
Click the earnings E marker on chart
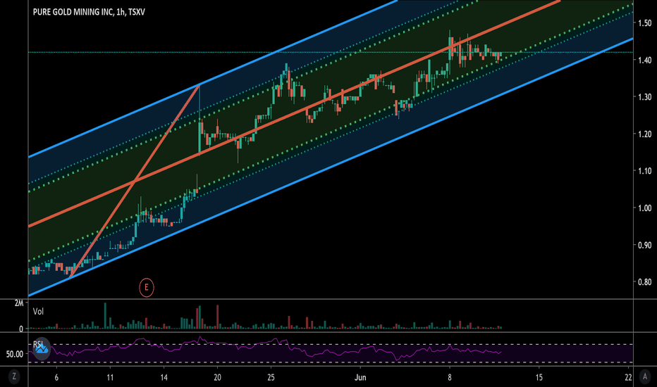(x=146, y=287)
